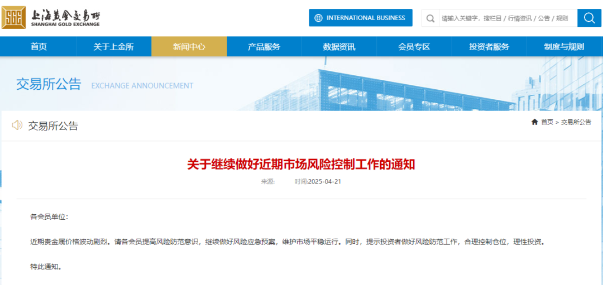Open INTERNATIONAL BUSINESS page
The width and height of the screenshot is (603, 285).
[360, 18]
